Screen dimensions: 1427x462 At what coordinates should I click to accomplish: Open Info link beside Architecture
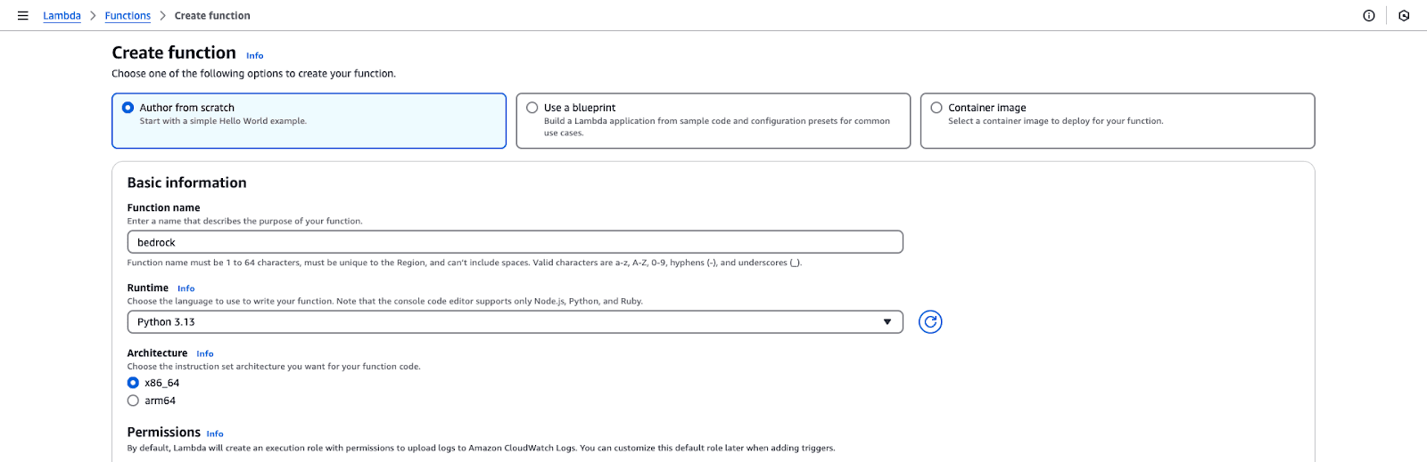(205, 354)
